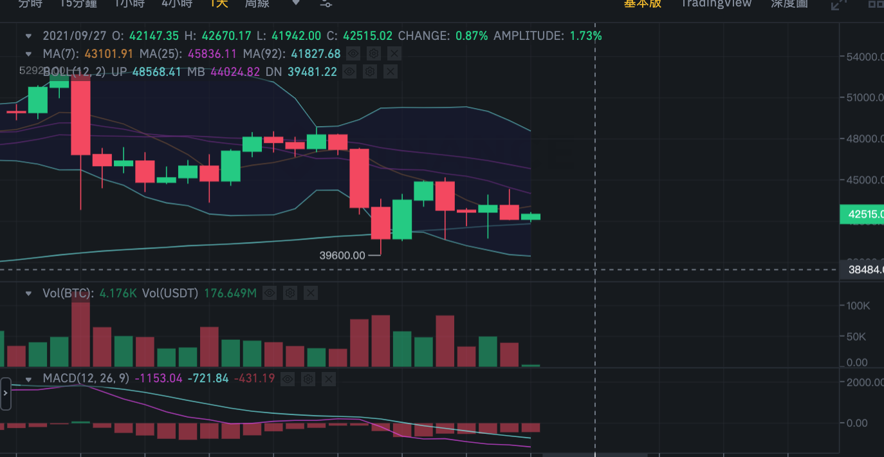Open MA indicator settings gear

[374, 53]
